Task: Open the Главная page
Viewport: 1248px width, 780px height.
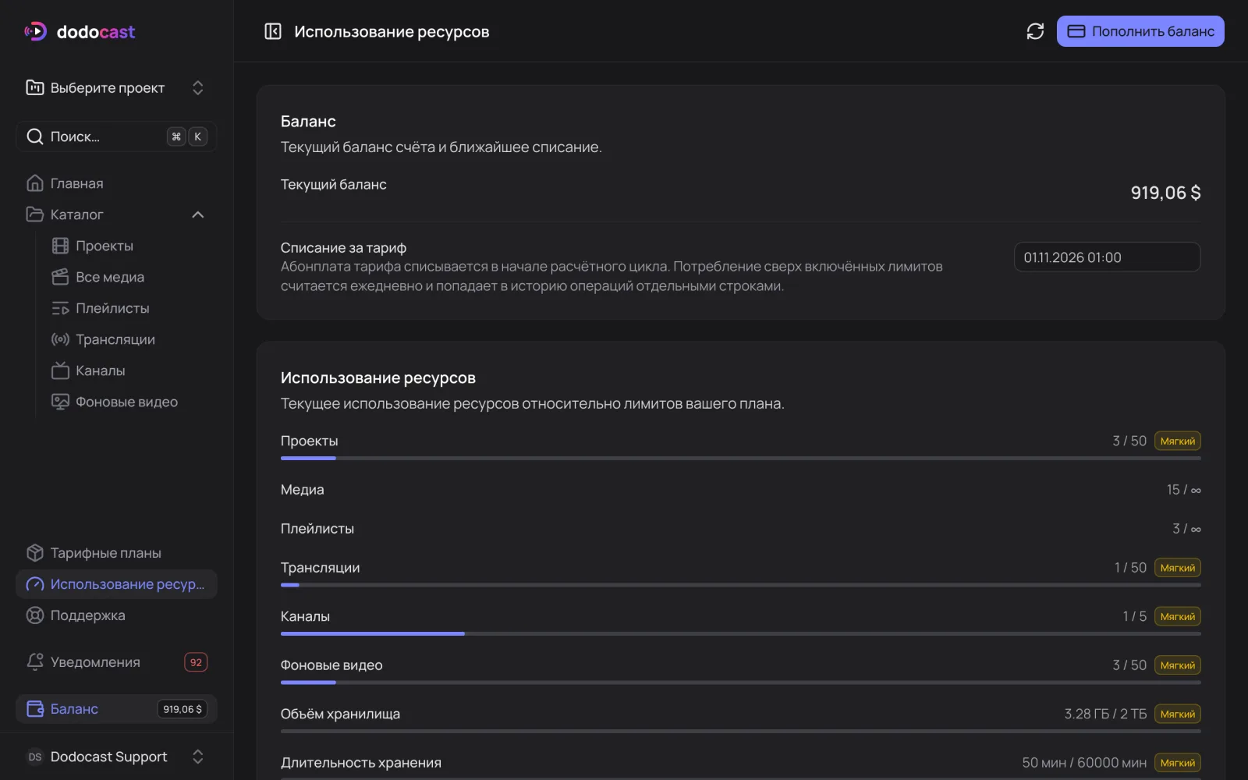Action: click(x=116, y=183)
